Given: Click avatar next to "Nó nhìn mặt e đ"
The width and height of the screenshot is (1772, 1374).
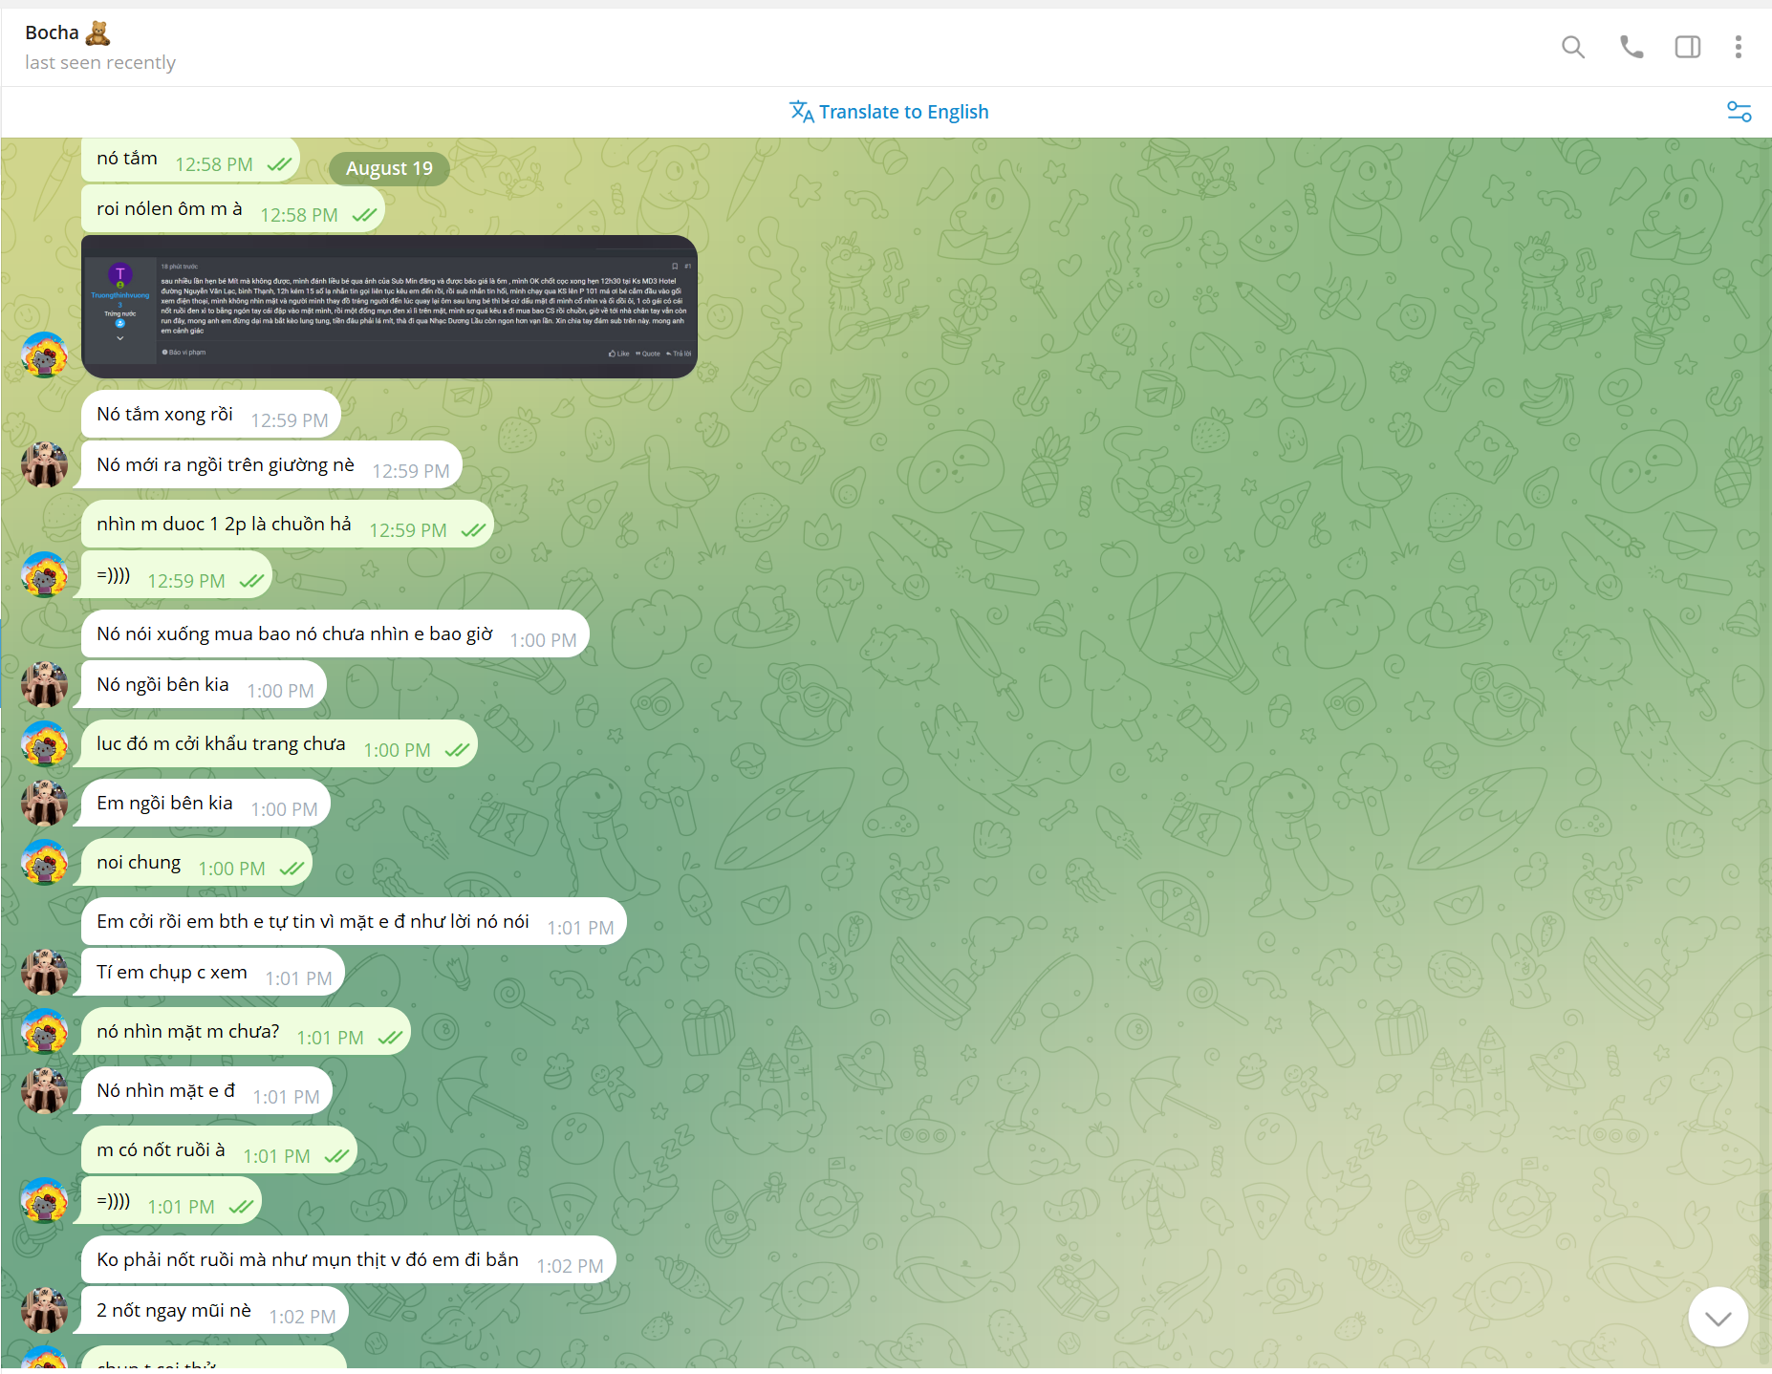Looking at the screenshot, I should (44, 1091).
